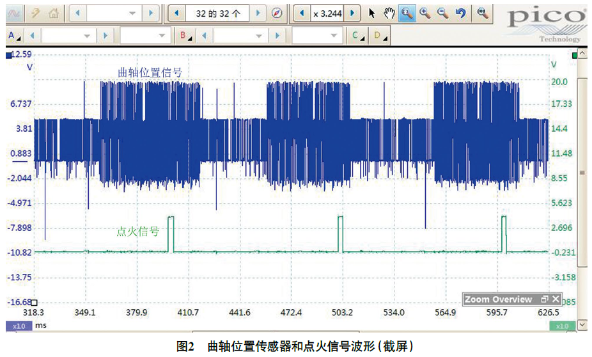
Task: Click the vertical scrollbar up arrow
Action: pos(582,54)
